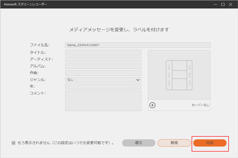Click into the タイトル input field
The image size is (238, 158).
[103, 53]
